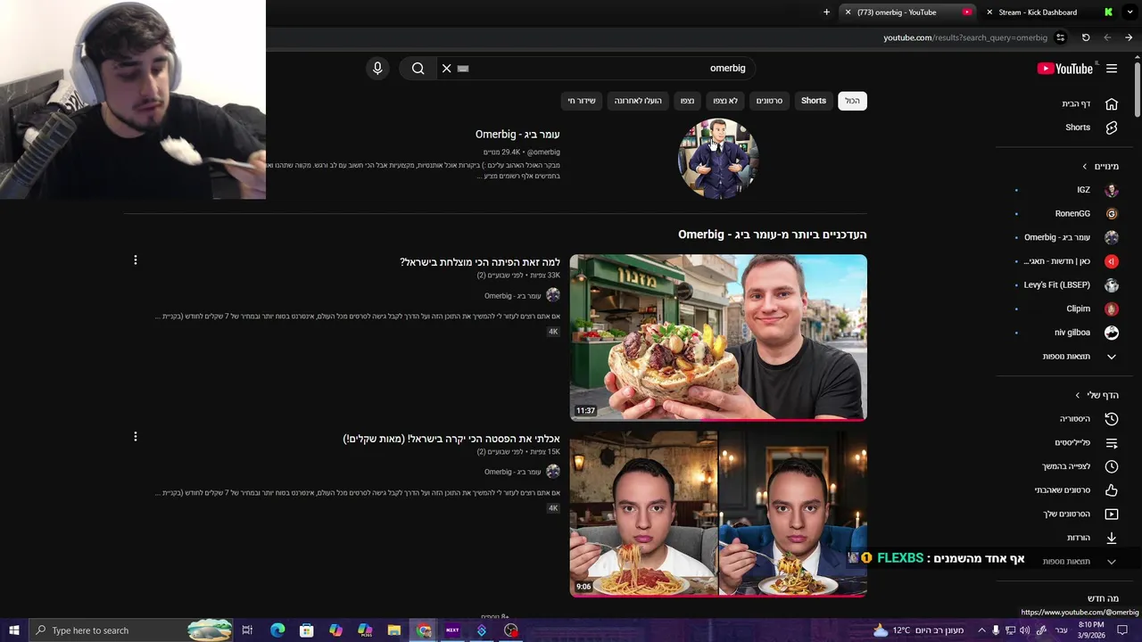Switch to the Stream - Kick Dashboard tab

click(x=1048, y=12)
